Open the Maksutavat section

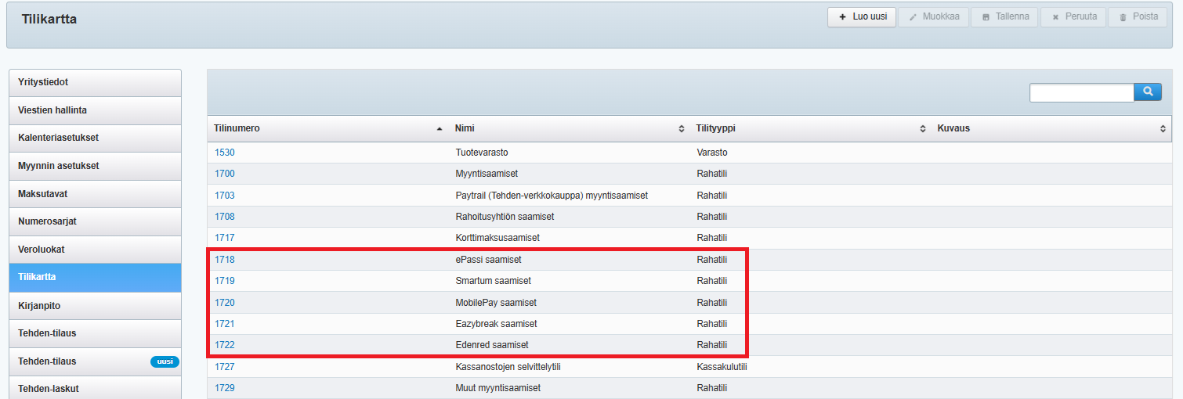95,193
